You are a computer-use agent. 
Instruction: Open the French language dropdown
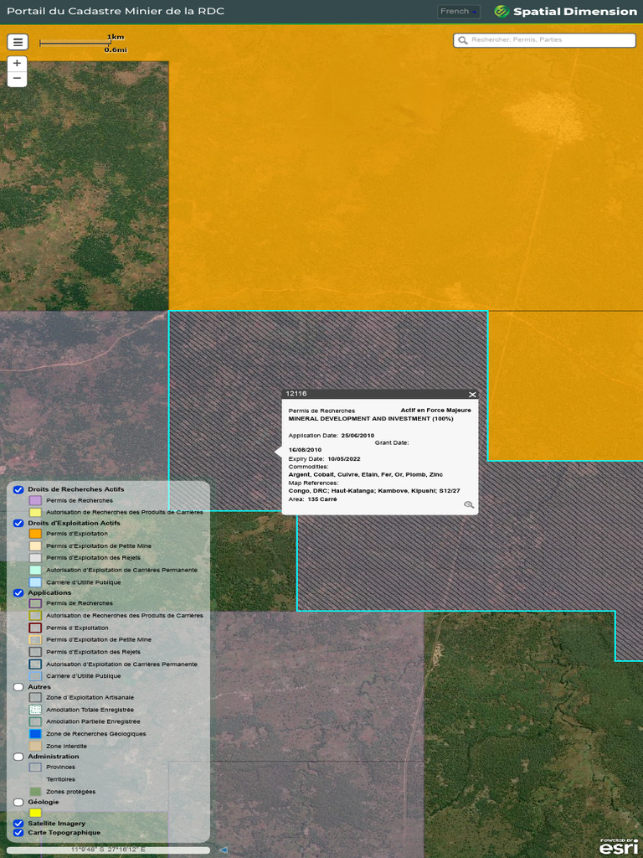pyautogui.click(x=459, y=12)
